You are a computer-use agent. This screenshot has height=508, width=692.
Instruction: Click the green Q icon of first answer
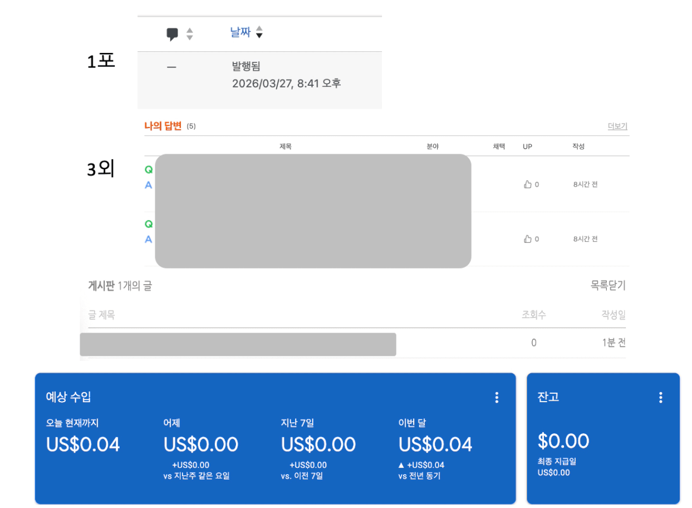(x=149, y=170)
